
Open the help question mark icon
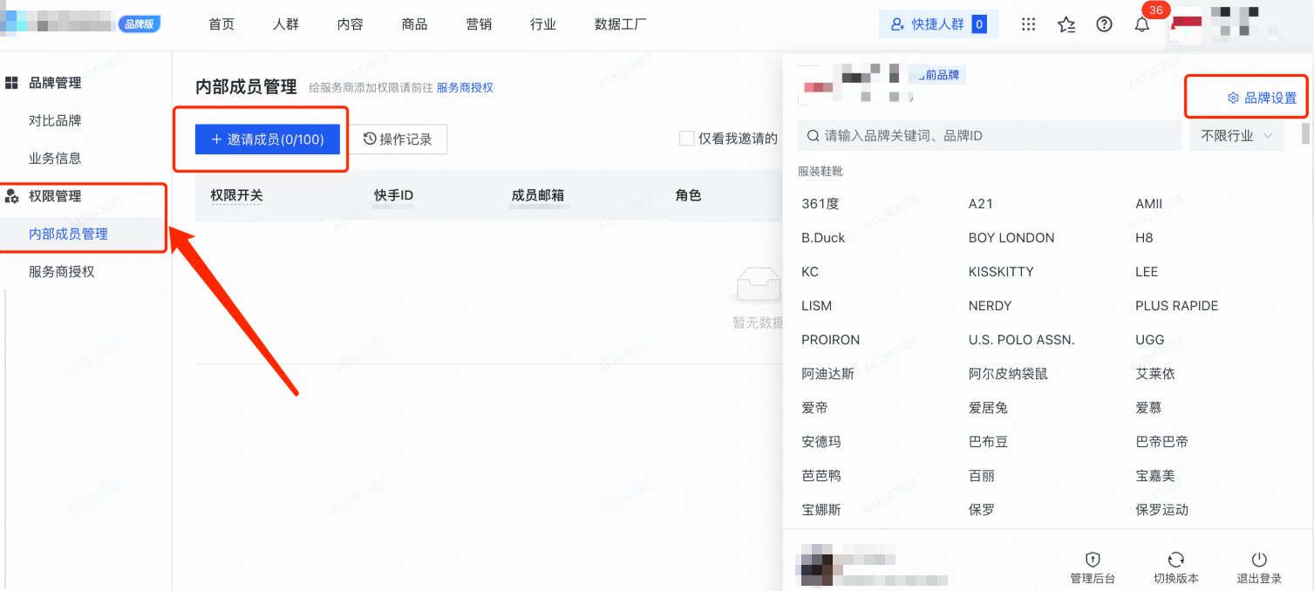(x=1104, y=24)
